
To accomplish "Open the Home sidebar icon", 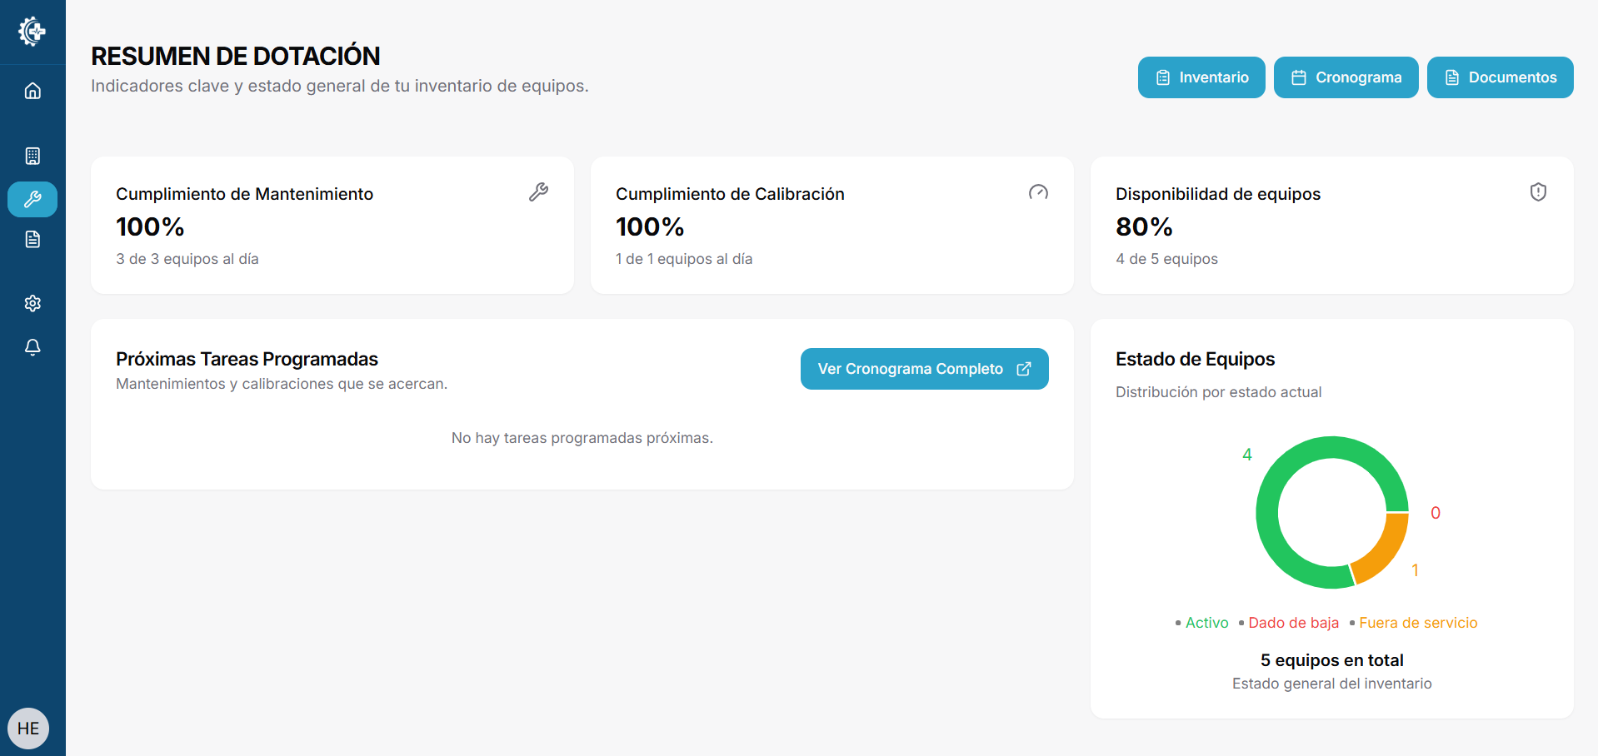I will [32, 91].
